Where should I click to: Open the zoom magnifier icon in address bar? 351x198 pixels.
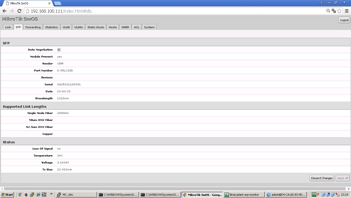click(328, 11)
